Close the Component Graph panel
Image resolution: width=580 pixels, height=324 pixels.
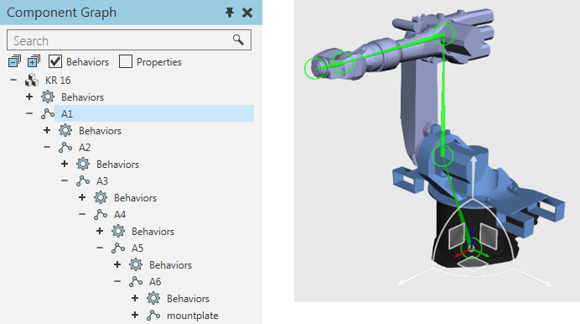(247, 13)
